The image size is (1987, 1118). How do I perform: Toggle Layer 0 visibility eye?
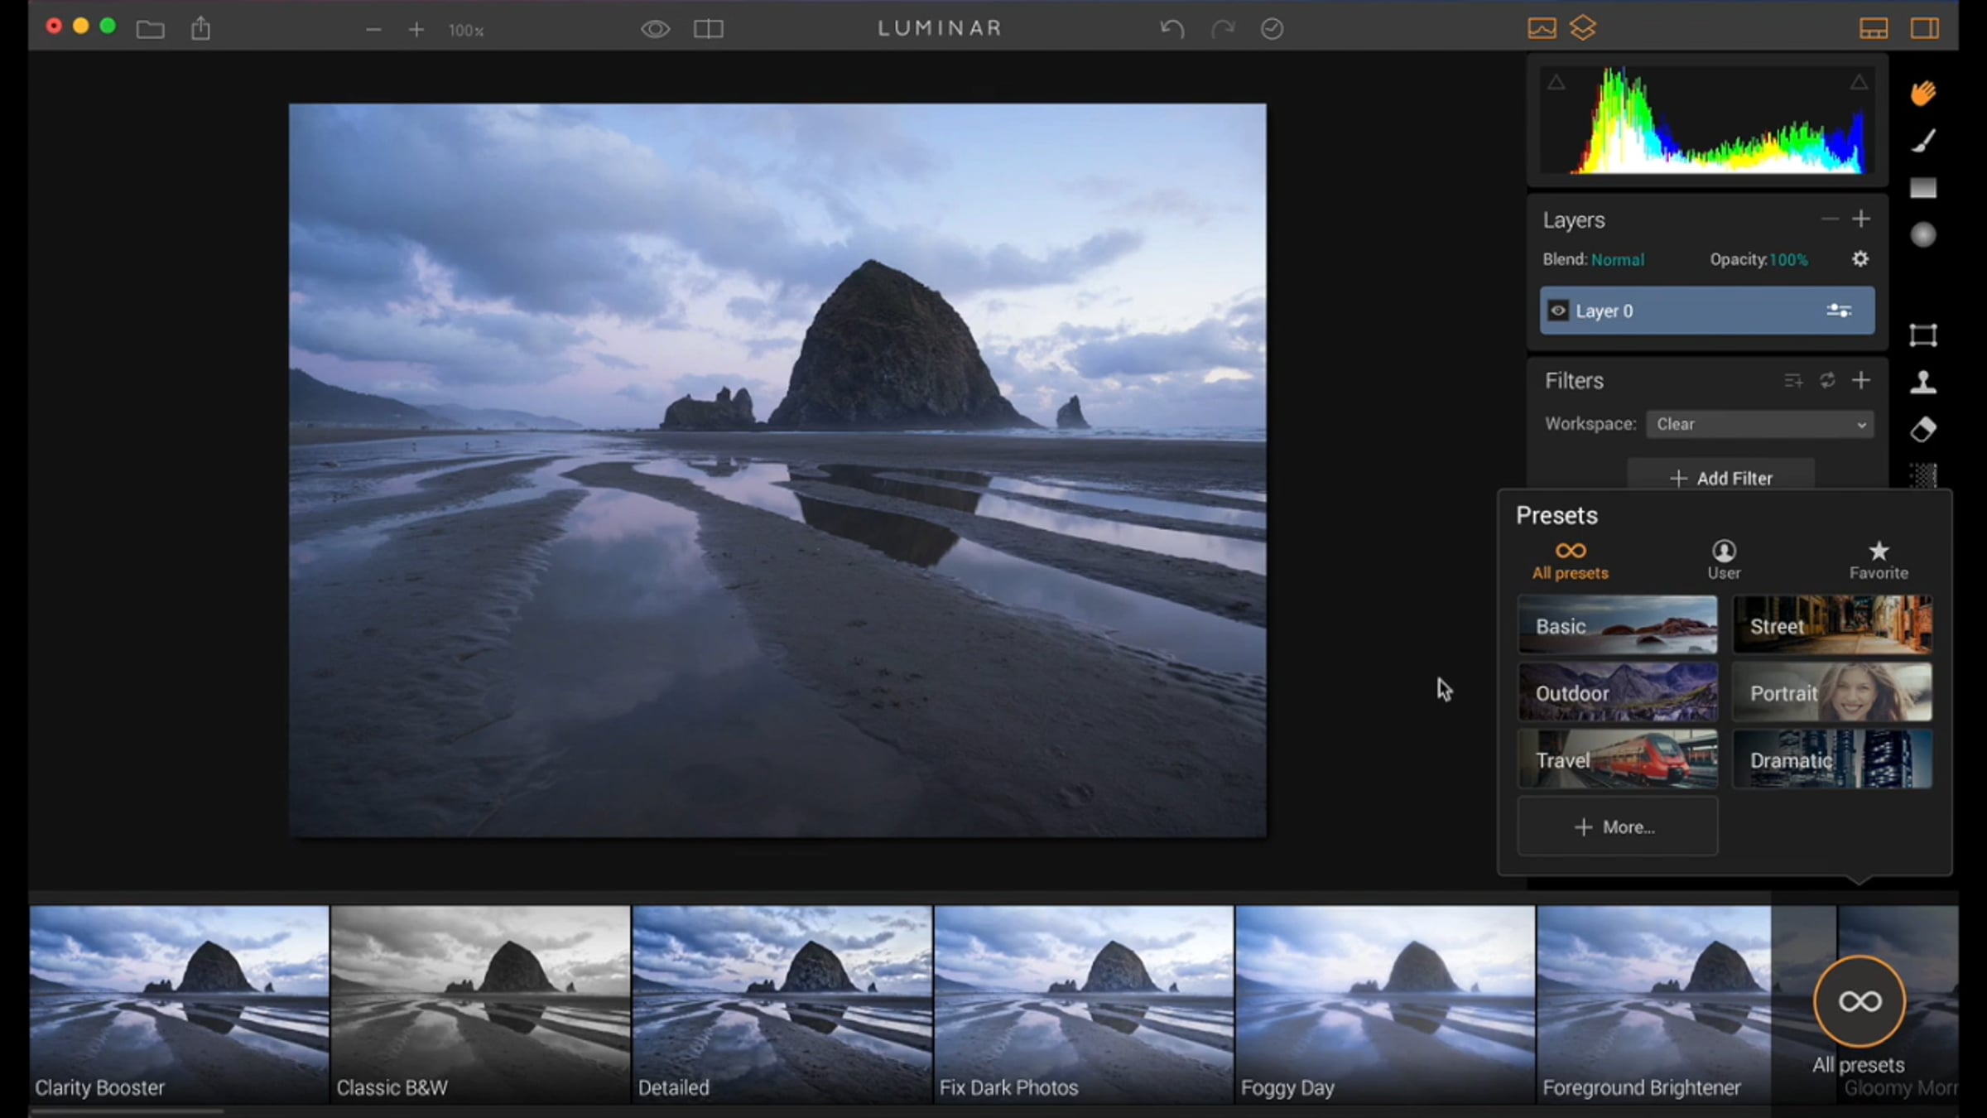(x=1558, y=311)
